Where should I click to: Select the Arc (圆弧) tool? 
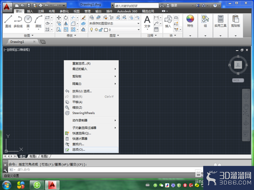point(38,21)
